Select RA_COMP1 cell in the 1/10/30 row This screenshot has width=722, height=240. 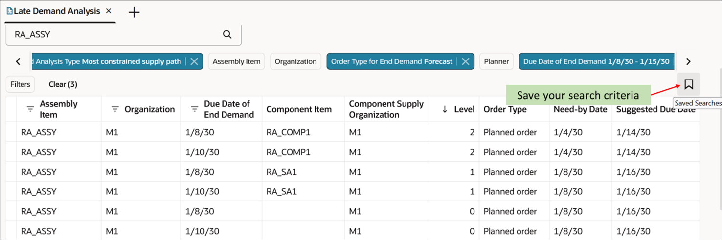[x=303, y=152]
